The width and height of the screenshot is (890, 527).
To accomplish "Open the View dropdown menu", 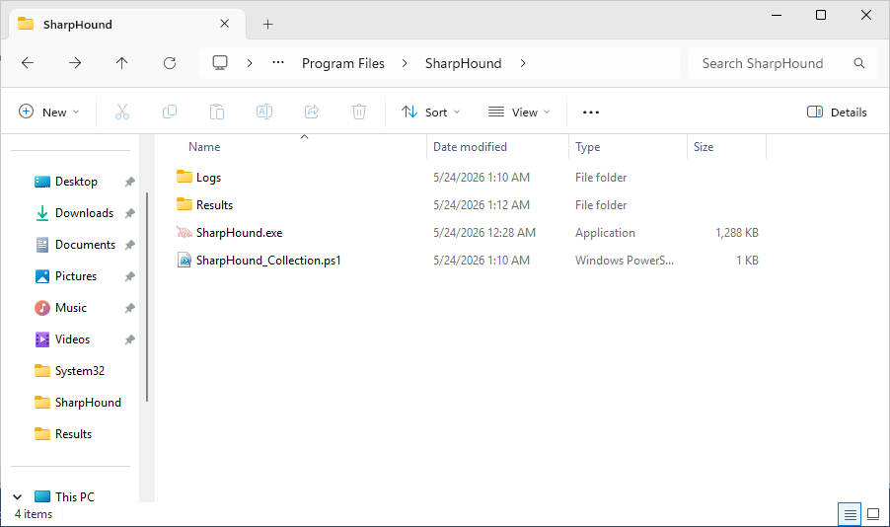I will [519, 112].
